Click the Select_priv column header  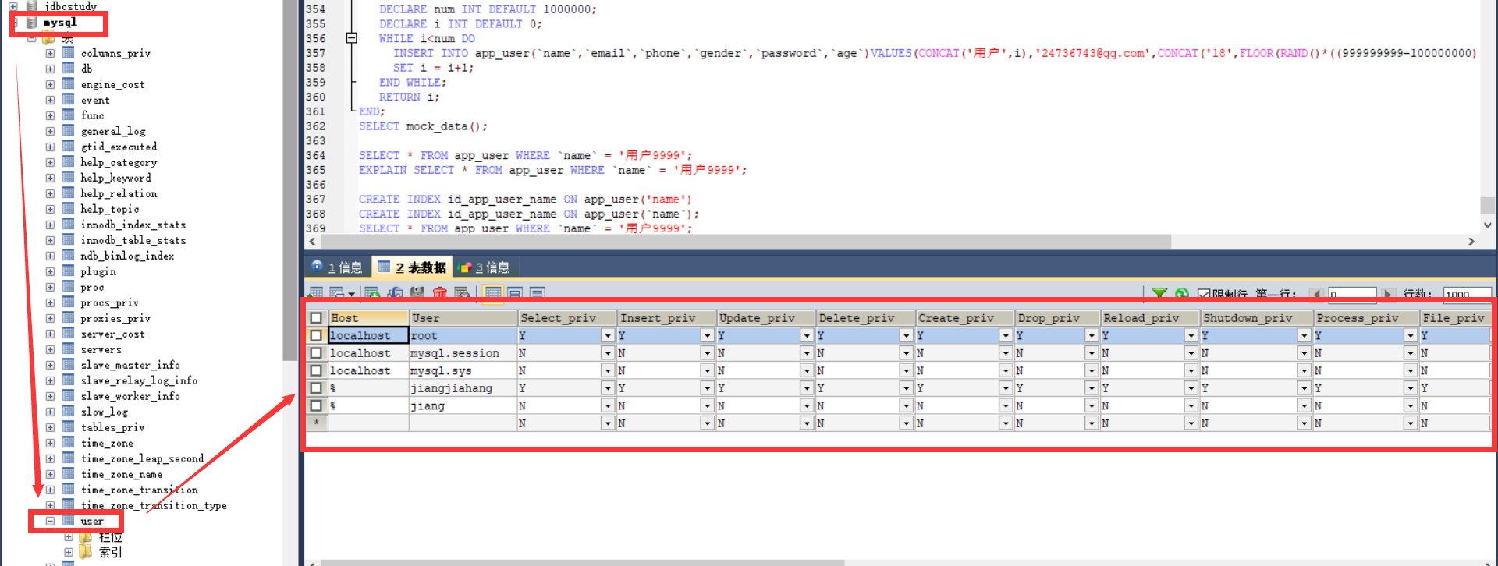pos(567,318)
